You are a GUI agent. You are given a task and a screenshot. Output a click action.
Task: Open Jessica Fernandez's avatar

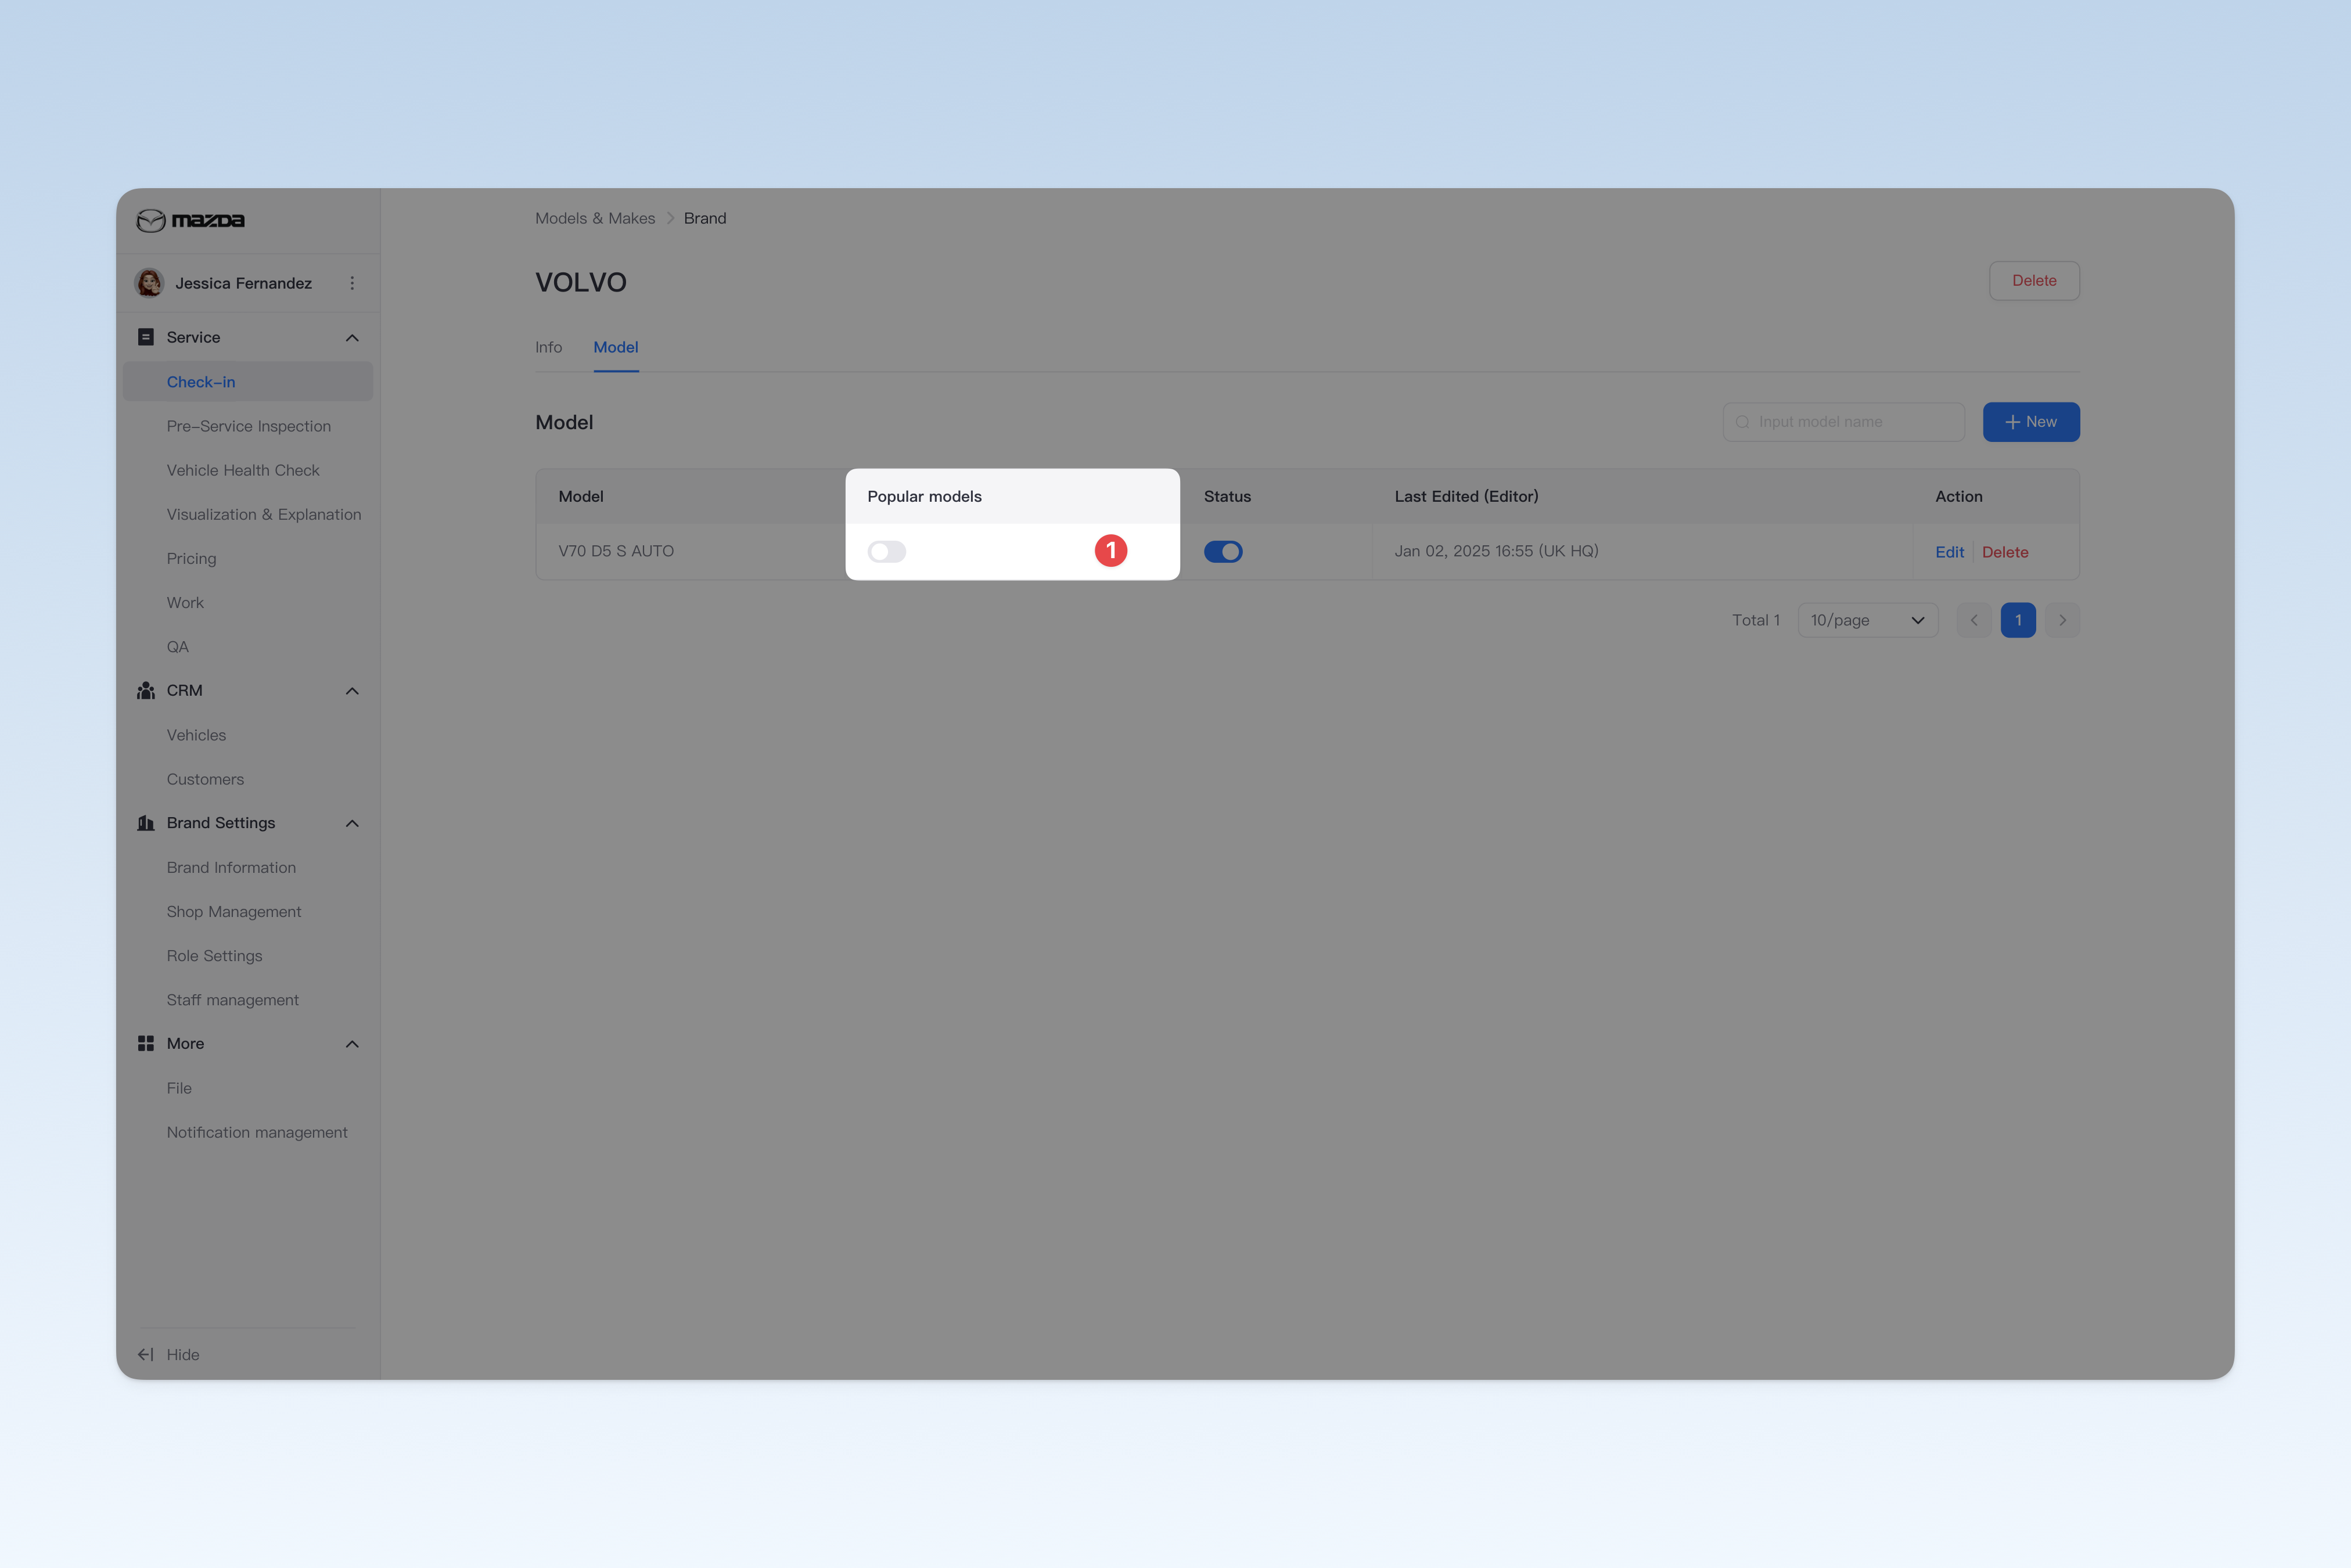coord(150,283)
